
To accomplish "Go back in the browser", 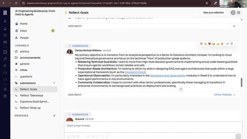I will tap(4, 3).
